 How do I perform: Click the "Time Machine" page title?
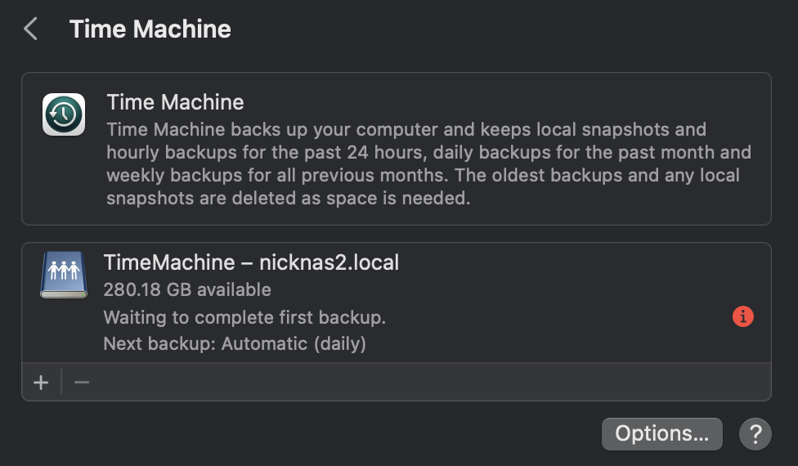click(150, 29)
